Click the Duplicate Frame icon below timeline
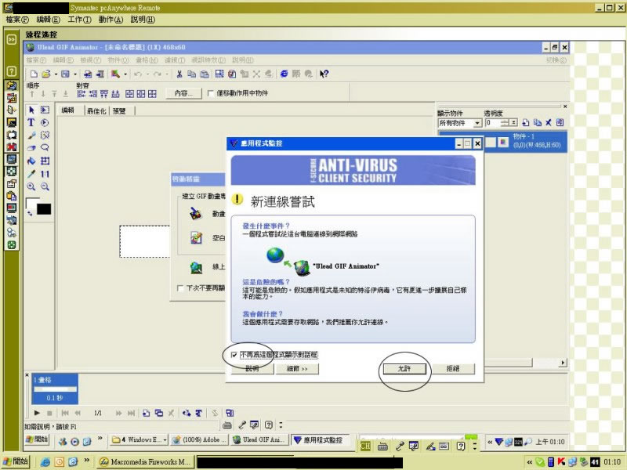 pos(159,413)
